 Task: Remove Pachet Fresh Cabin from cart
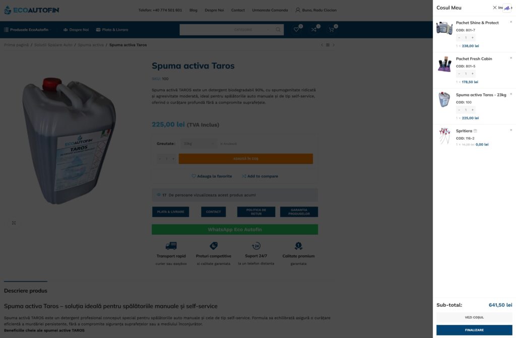click(511, 58)
